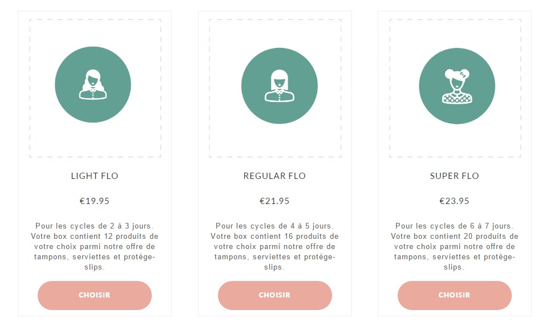The height and width of the screenshot is (326, 550).
Task: Select the Regular Flo dashed image frame
Action: tap(276, 88)
